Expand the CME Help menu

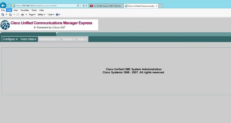82,39
